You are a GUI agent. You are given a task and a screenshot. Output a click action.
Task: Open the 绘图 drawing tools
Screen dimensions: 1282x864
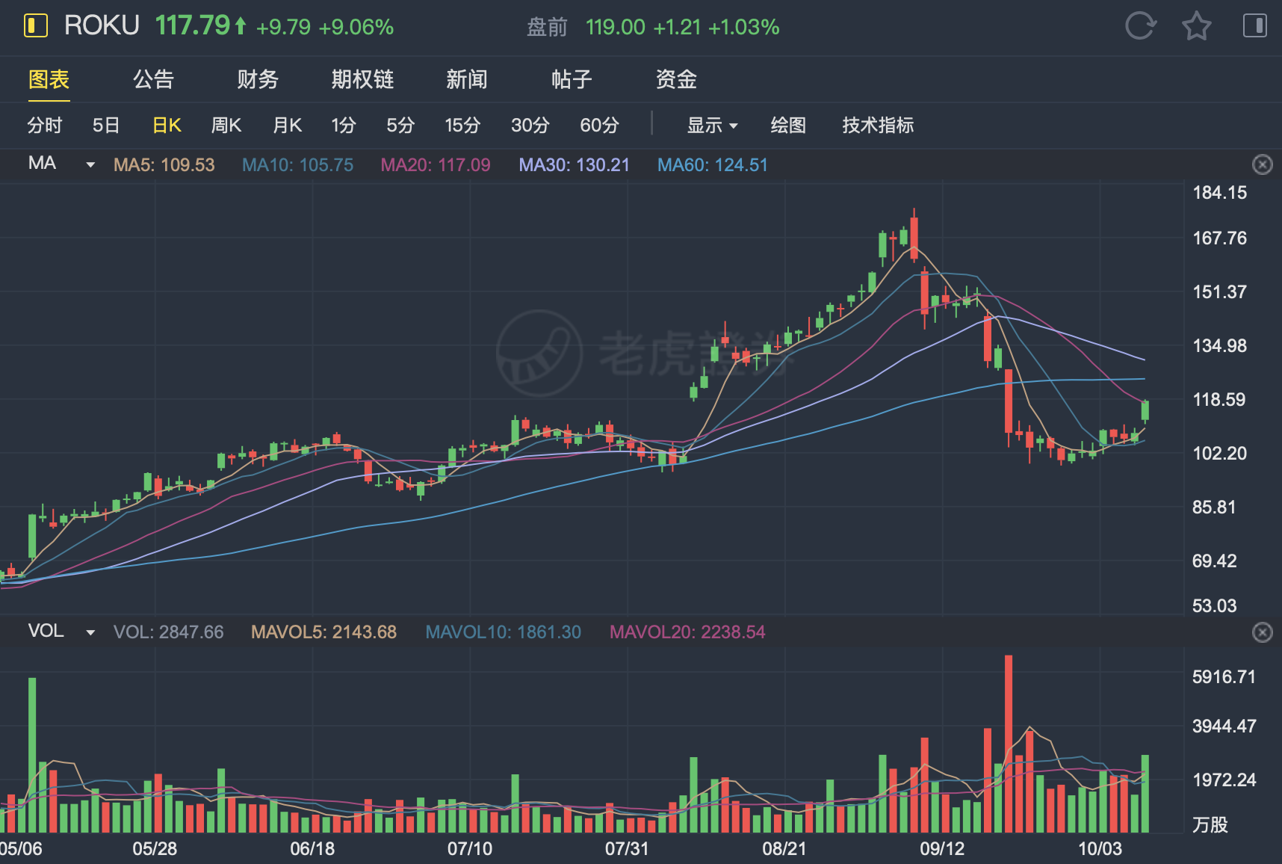(789, 126)
